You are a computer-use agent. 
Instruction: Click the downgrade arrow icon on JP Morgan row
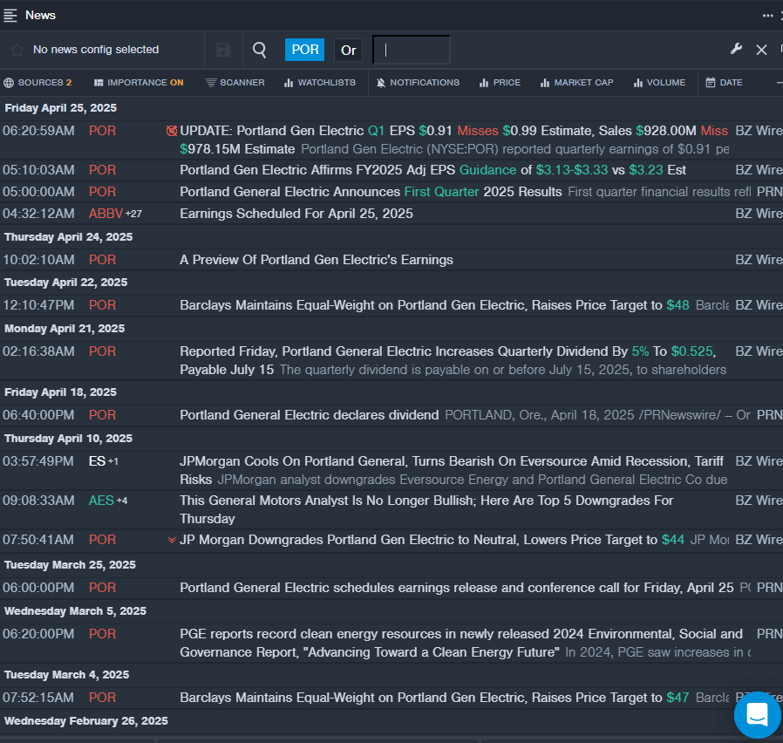pyautogui.click(x=172, y=540)
